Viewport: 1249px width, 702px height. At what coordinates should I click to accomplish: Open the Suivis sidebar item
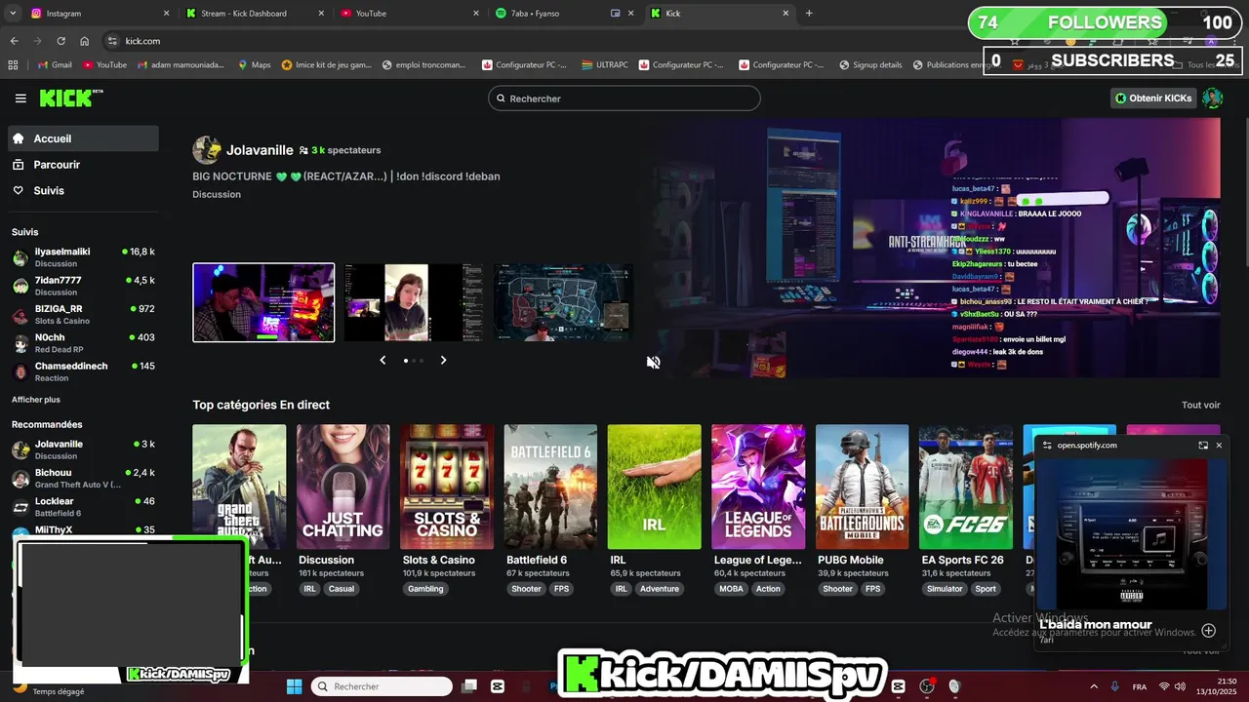click(x=83, y=191)
